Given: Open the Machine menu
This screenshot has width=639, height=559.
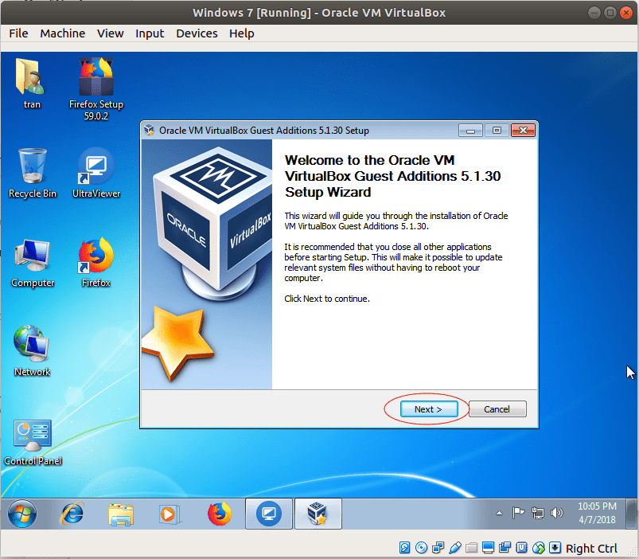Looking at the screenshot, I should click(62, 33).
